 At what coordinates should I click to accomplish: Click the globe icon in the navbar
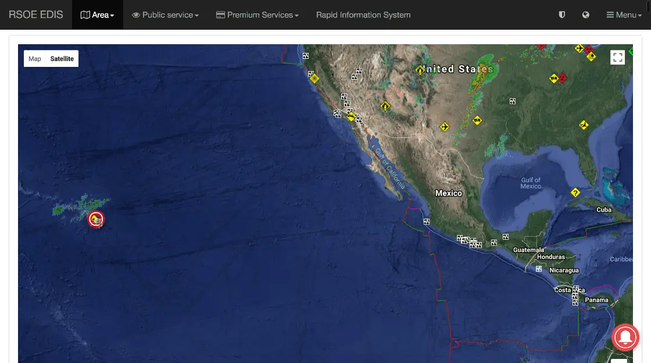[586, 15]
